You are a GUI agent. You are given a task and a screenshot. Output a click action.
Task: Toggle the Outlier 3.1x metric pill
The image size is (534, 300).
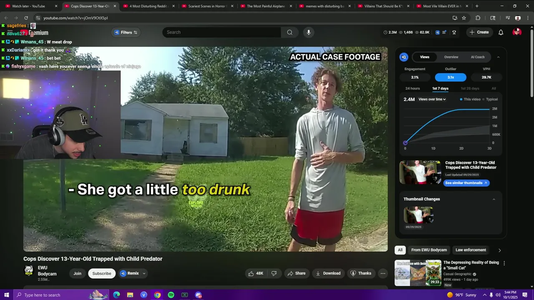pos(451,77)
